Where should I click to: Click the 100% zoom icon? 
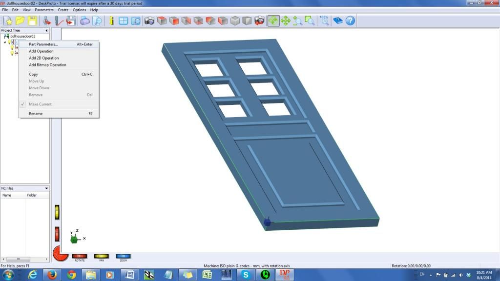coord(324,20)
